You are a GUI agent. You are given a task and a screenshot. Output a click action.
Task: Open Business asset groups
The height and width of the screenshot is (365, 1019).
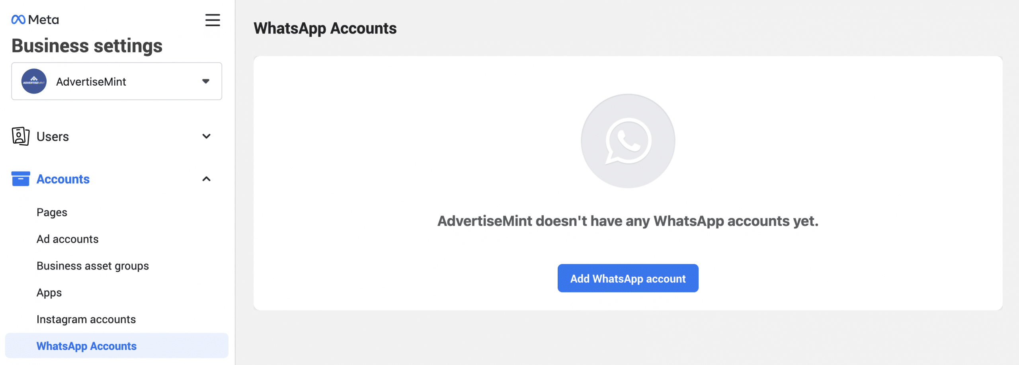point(93,266)
